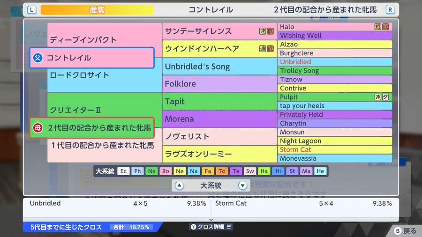The height and width of the screenshot is (237, 422).
Task: Select the Ha lineage swatch
Action: click(264, 171)
